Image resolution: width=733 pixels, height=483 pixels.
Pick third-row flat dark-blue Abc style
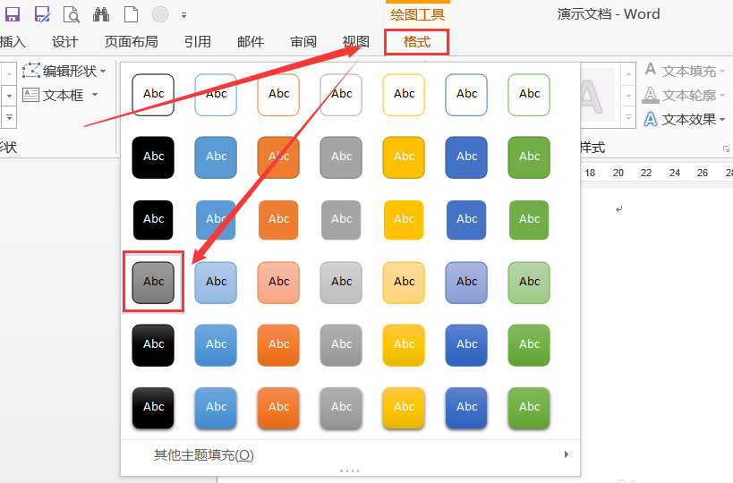(466, 220)
